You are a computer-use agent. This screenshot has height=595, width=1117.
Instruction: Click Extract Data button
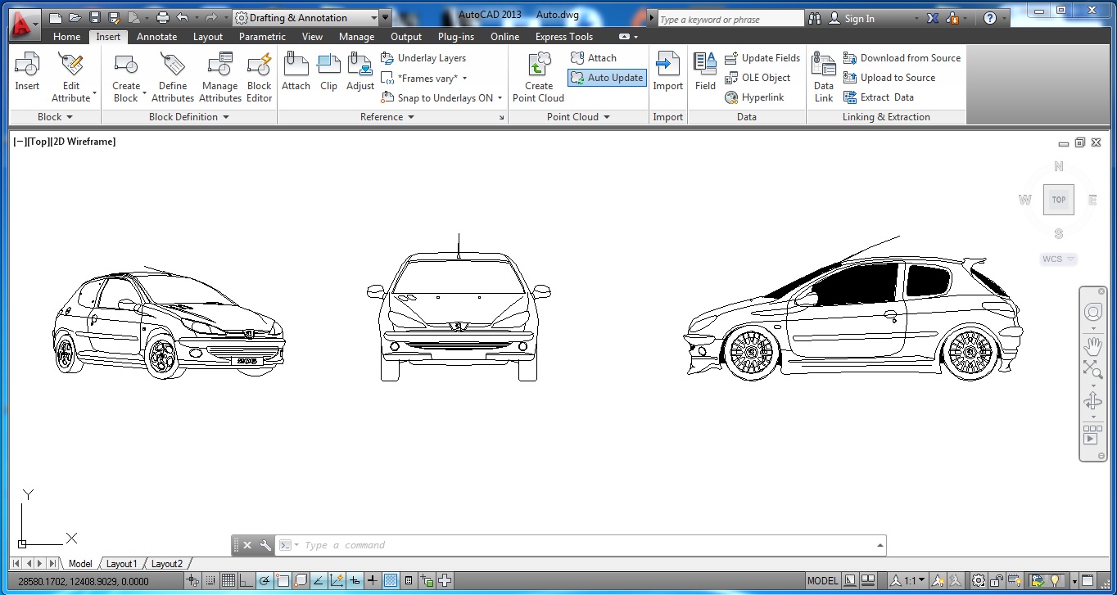pos(878,97)
